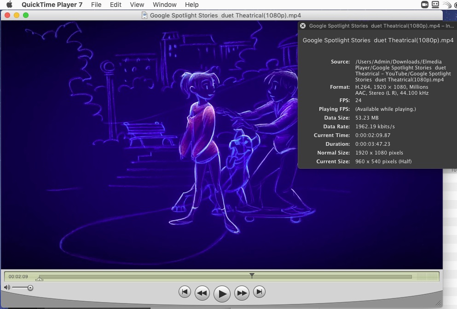Click the Inspector heading file name
The width and height of the screenshot is (457, 309).
click(378, 40)
